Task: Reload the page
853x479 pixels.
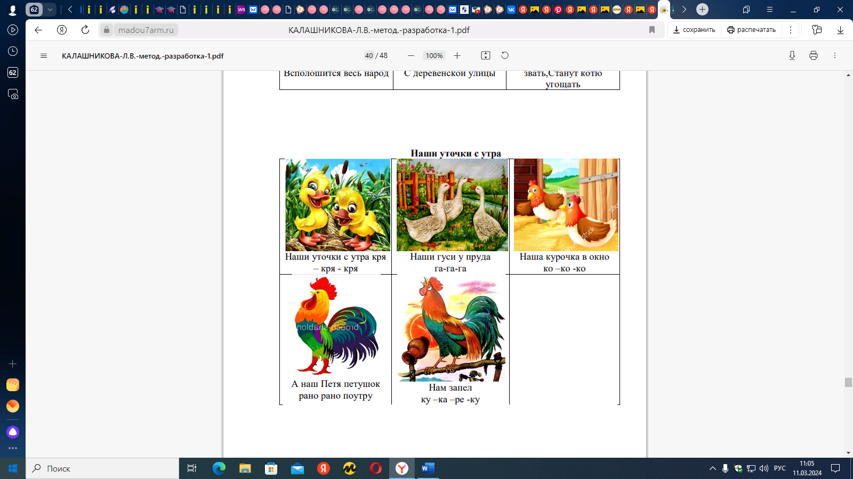Action: pyautogui.click(x=85, y=30)
